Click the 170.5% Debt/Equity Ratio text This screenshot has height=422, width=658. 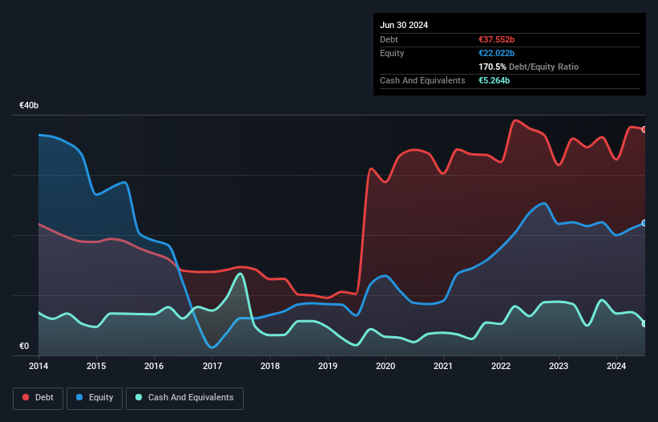point(528,67)
